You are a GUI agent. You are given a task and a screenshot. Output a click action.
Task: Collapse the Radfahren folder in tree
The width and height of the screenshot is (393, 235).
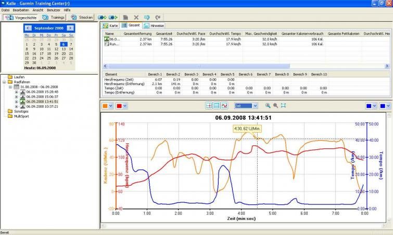click(5, 81)
